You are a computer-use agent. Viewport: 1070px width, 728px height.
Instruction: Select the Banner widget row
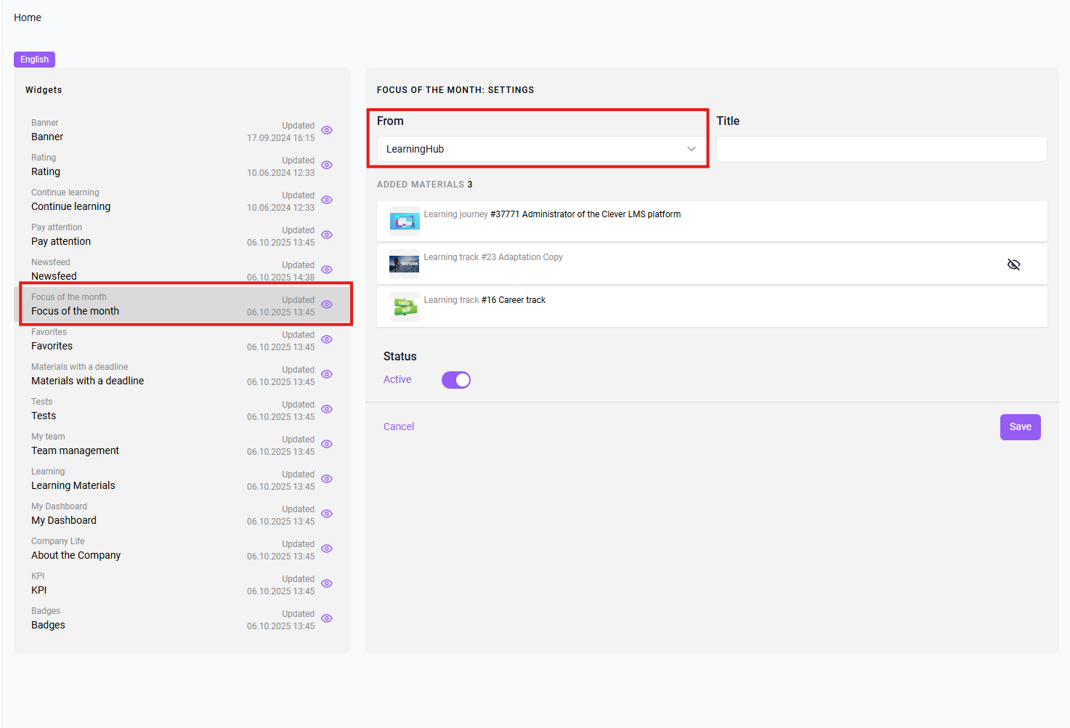point(182,131)
